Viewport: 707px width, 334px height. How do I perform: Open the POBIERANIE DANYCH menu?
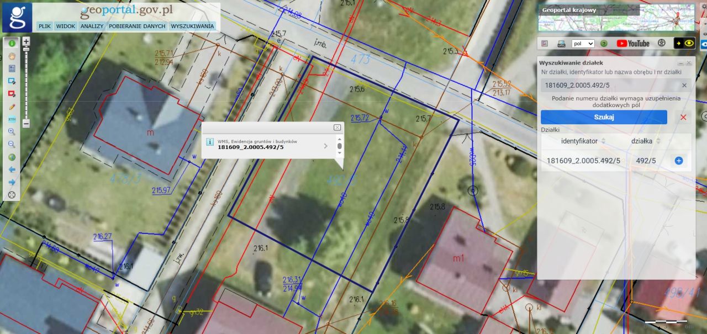(137, 26)
